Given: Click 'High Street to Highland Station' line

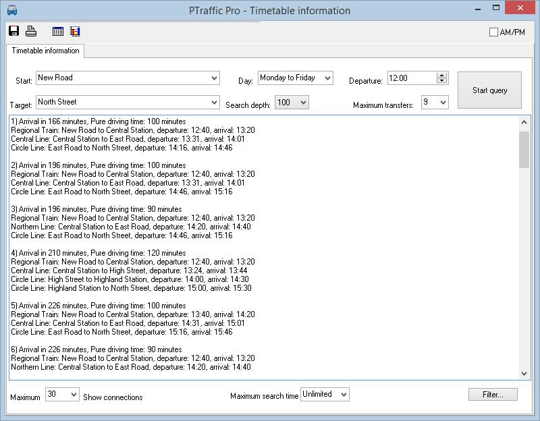Looking at the screenshot, I should click(130, 279).
